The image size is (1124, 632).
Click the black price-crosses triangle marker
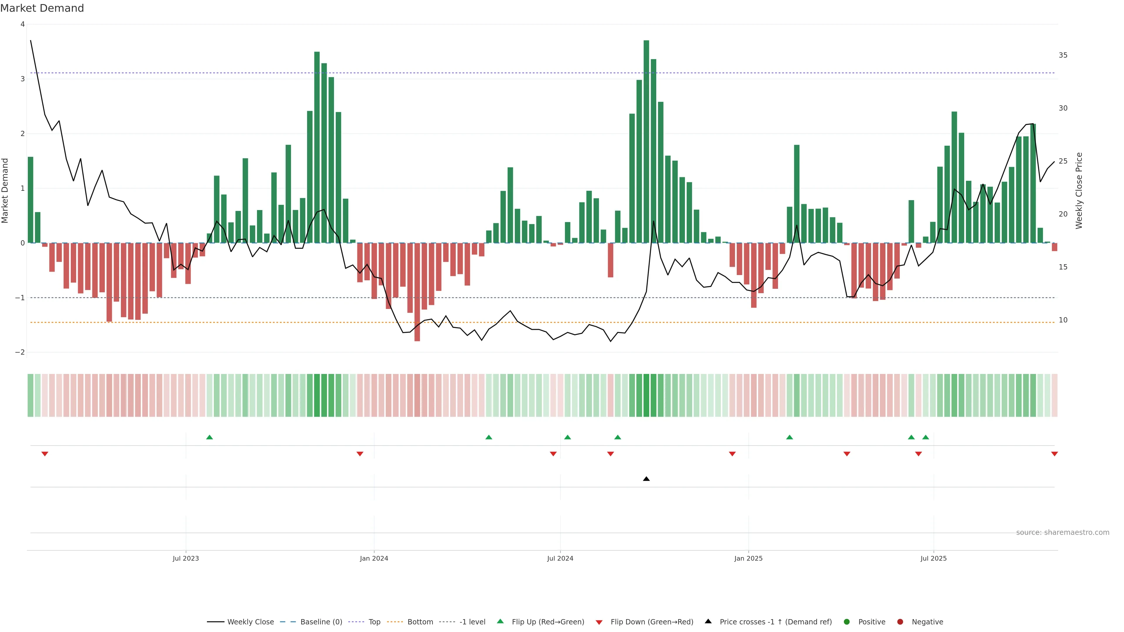(x=646, y=479)
